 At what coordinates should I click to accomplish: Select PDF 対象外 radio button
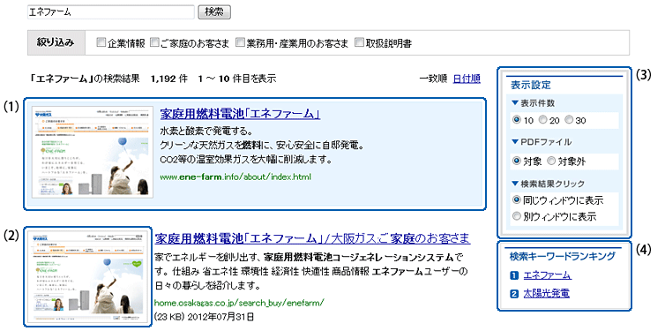pos(551,162)
